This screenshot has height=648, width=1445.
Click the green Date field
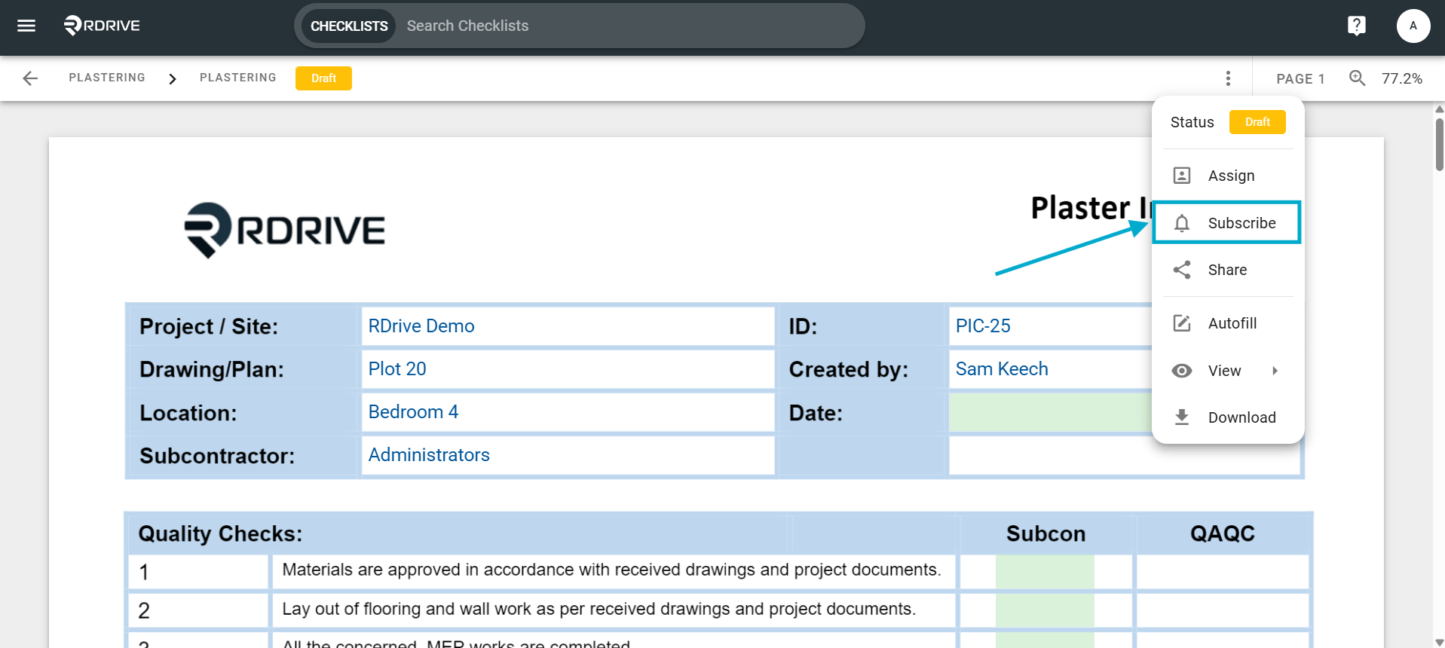tap(1051, 412)
